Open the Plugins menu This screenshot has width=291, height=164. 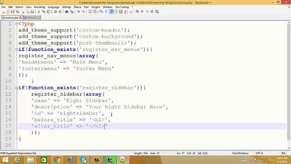96,7
